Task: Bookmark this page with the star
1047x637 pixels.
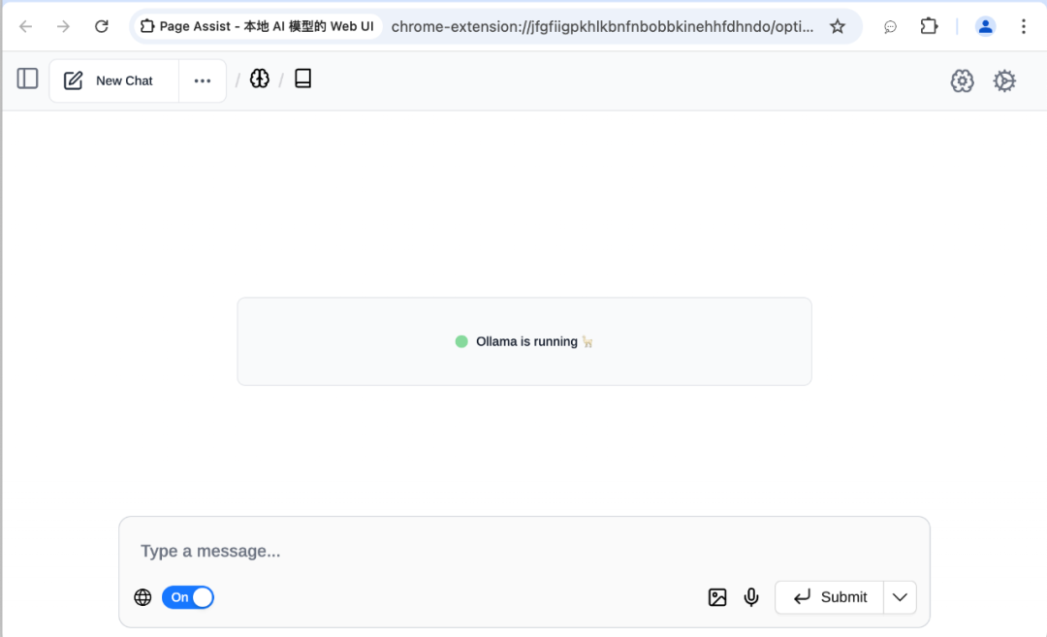Action: click(838, 27)
